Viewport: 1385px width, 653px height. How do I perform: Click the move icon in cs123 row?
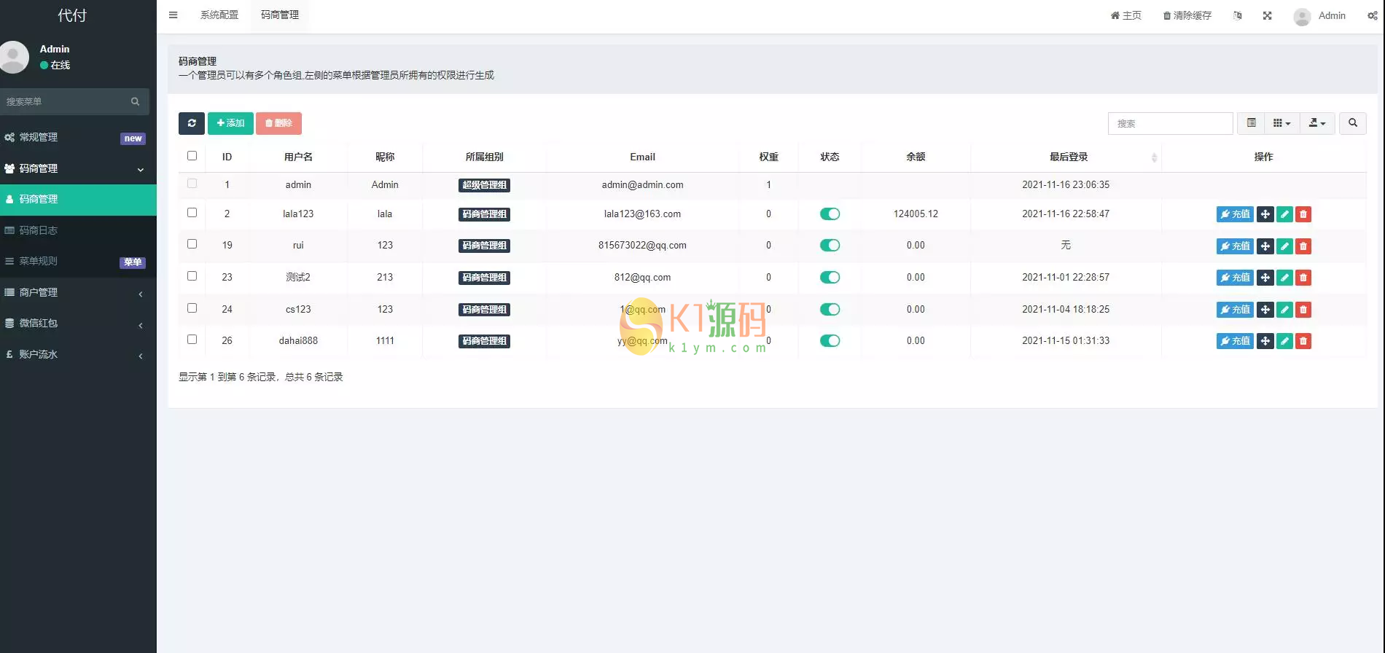click(1265, 310)
